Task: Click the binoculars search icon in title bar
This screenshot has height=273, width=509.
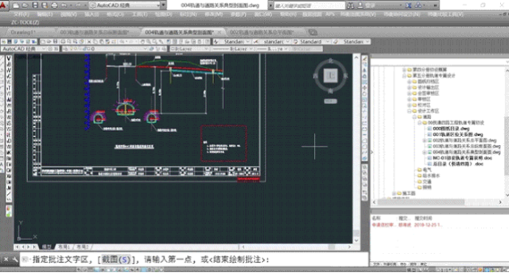Action: tap(351, 6)
